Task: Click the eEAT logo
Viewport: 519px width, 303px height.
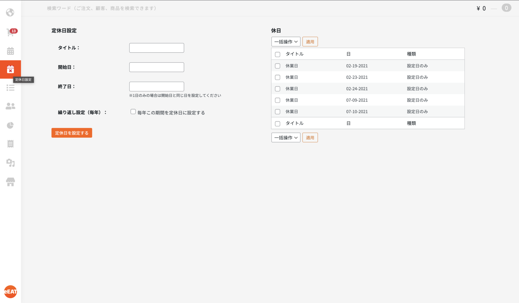Action: 10,292
